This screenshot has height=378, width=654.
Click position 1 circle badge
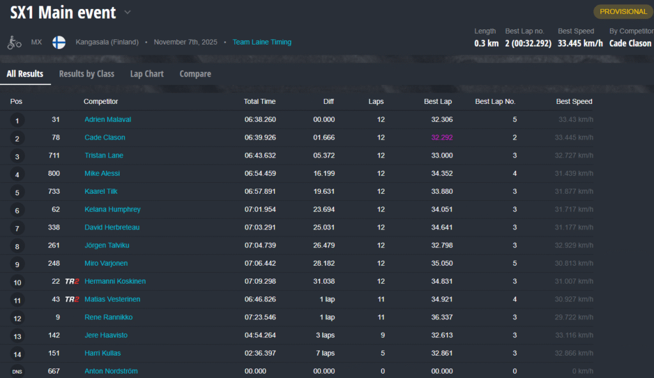[x=17, y=120]
